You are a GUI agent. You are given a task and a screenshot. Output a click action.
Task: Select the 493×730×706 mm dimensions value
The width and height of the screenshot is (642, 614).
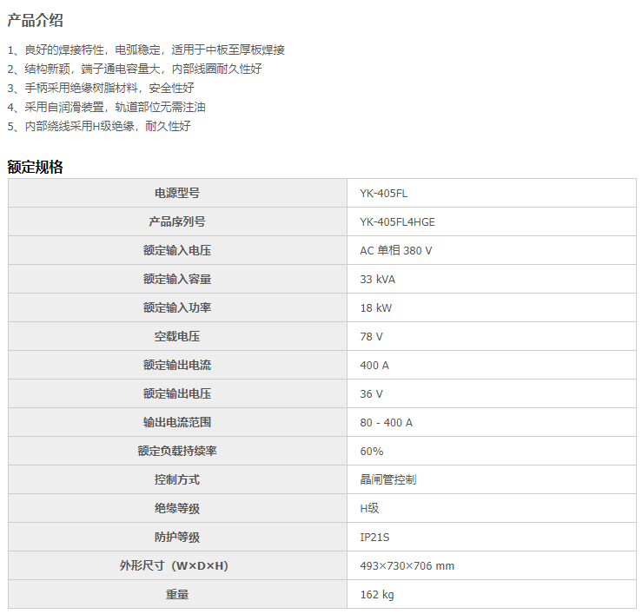coord(407,565)
